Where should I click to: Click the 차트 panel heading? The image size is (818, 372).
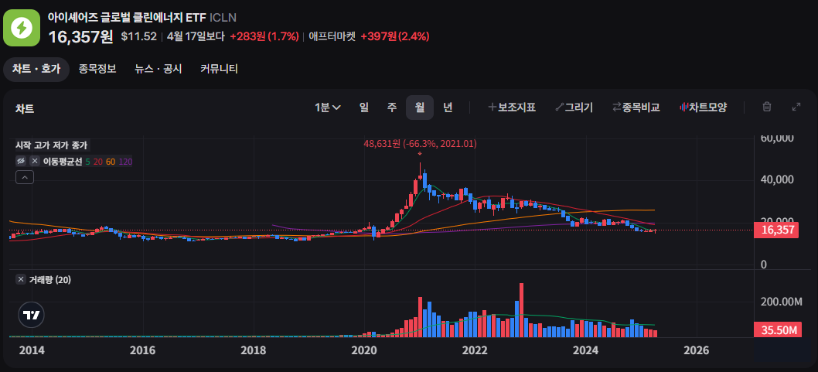(25, 108)
